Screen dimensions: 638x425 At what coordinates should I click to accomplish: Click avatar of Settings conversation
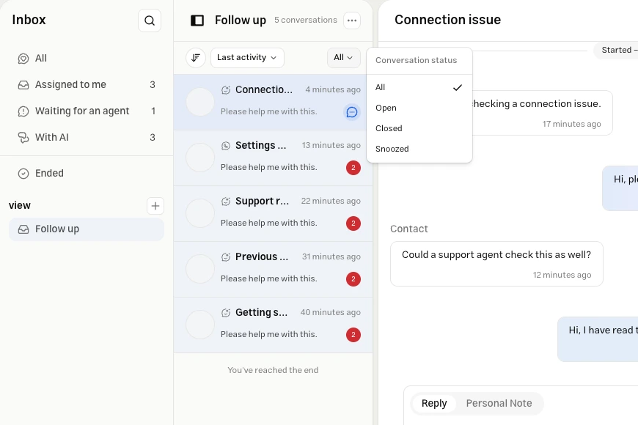pyautogui.click(x=200, y=158)
